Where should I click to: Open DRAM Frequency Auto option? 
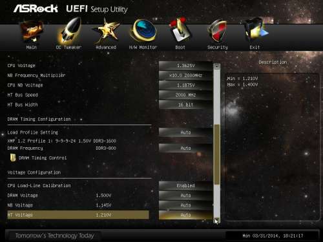[x=185, y=148]
